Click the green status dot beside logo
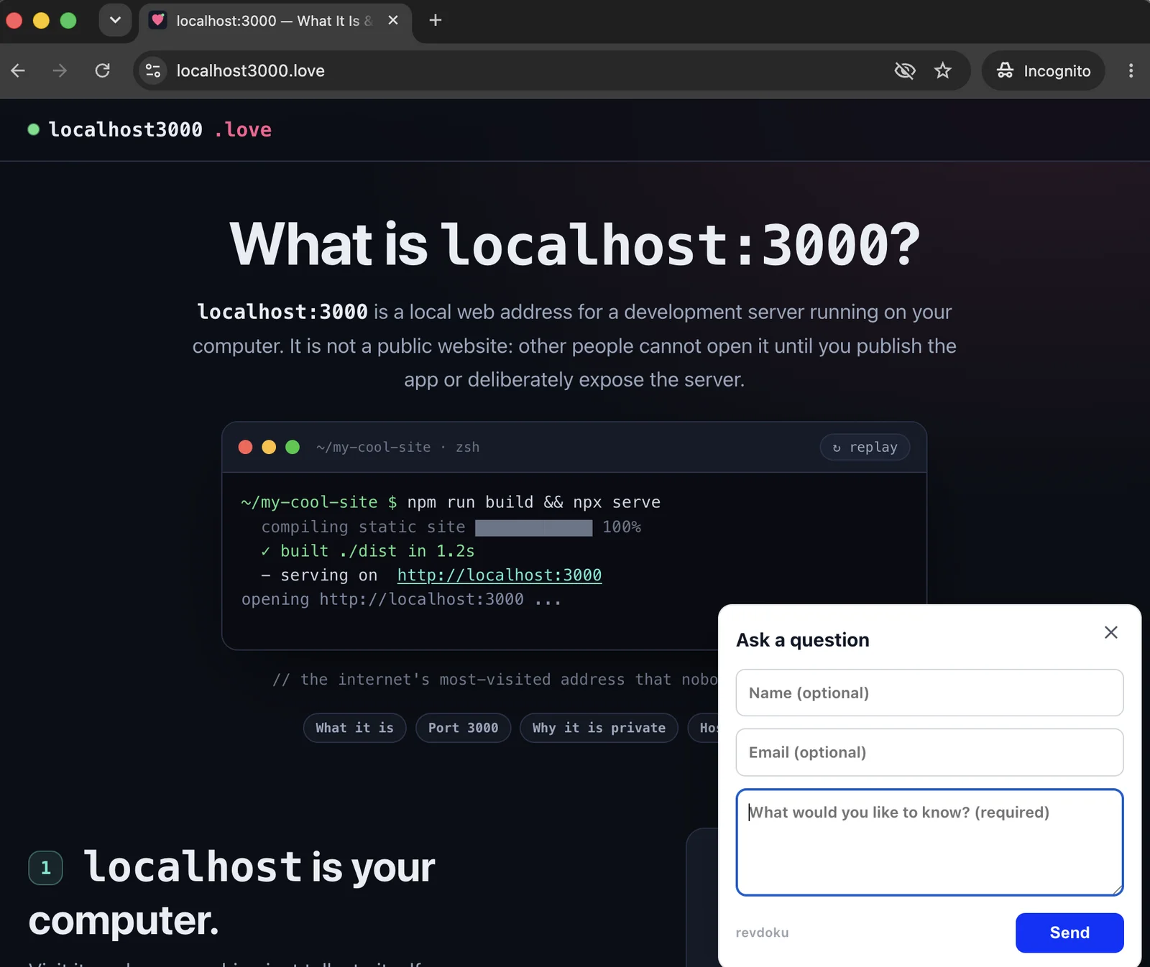The width and height of the screenshot is (1150, 967). tap(33, 129)
